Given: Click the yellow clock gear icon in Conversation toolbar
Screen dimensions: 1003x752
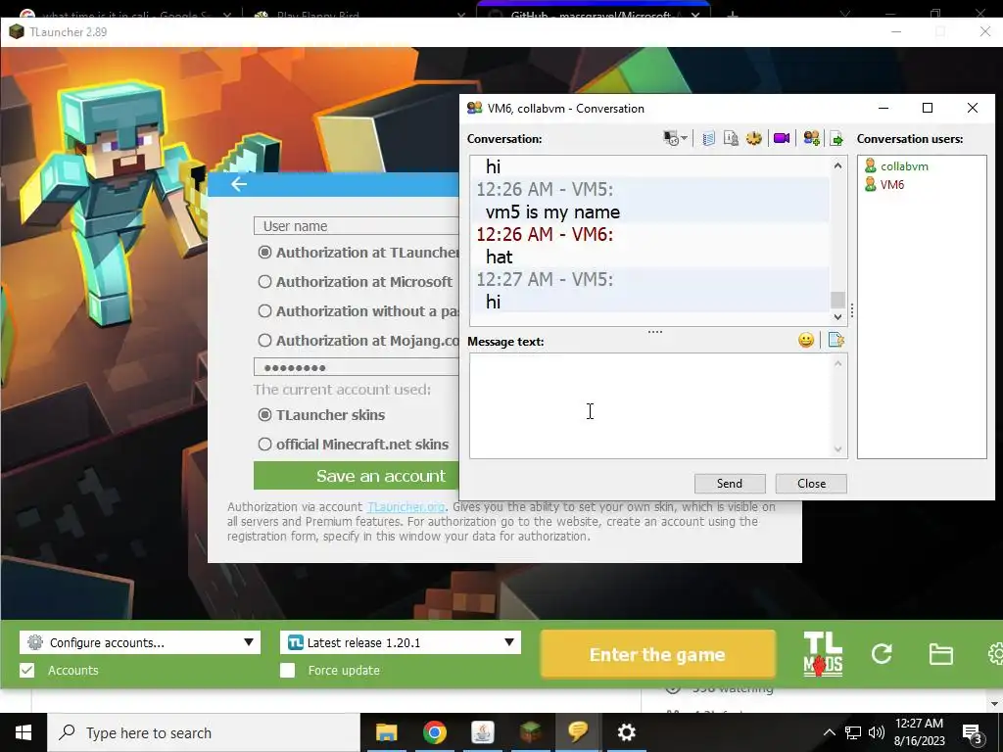Looking at the screenshot, I should tap(754, 139).
